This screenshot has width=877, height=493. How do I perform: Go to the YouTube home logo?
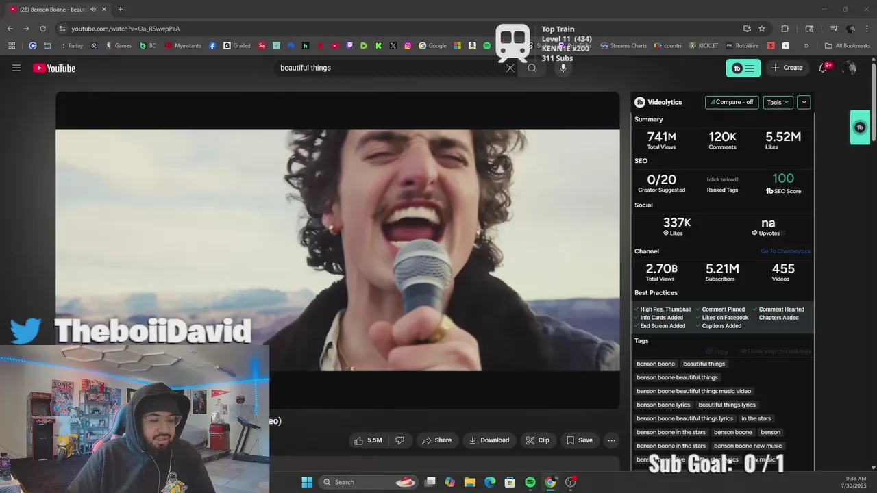(54, 68)
